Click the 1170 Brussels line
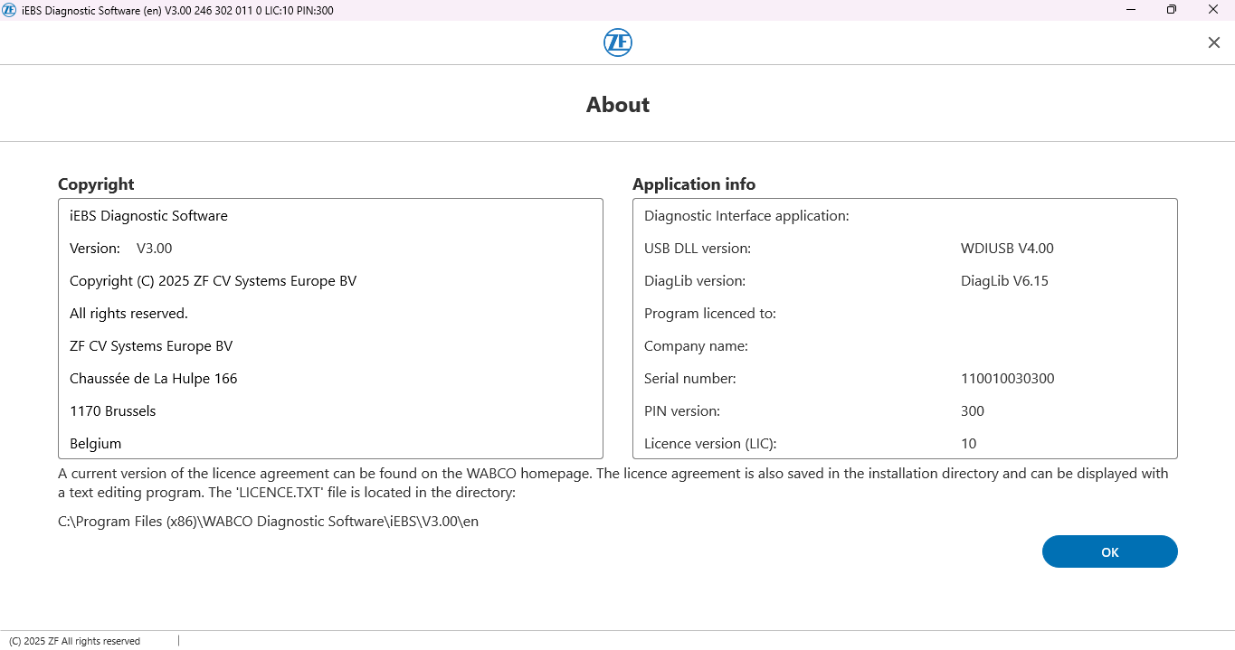Image resolution: width=1235 pixels, height=650 pixels. (x=112, y=411)
